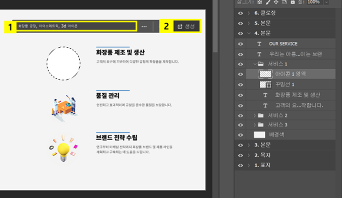This screenshot has width=342, height=198.
Task: Click the 아이콘 1 영역 layer thumbnail
Action: click(265, 74)
